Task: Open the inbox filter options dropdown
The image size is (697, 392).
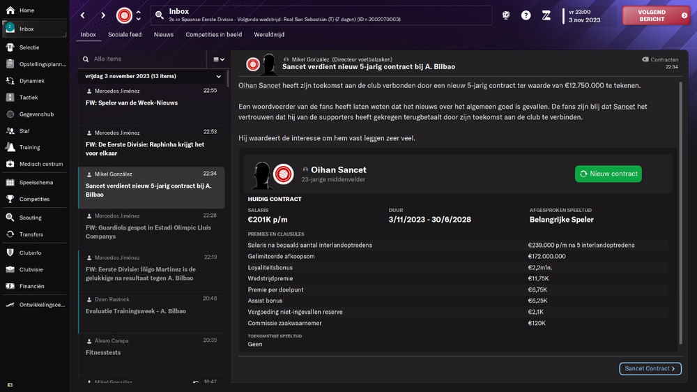Action: click(218, 59)
